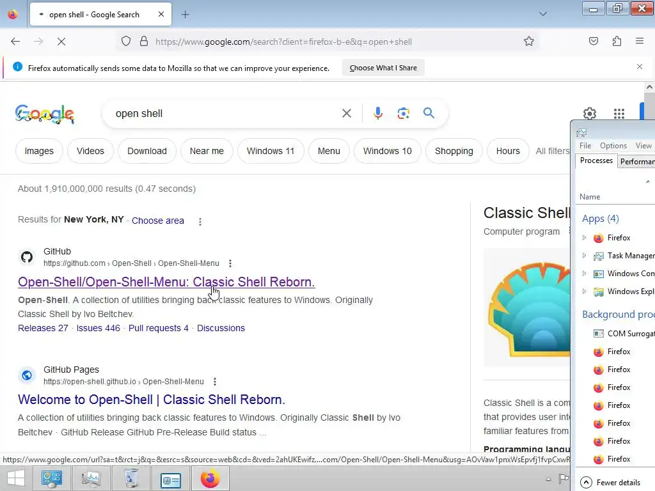Clear the Google search box

(346, 113)
